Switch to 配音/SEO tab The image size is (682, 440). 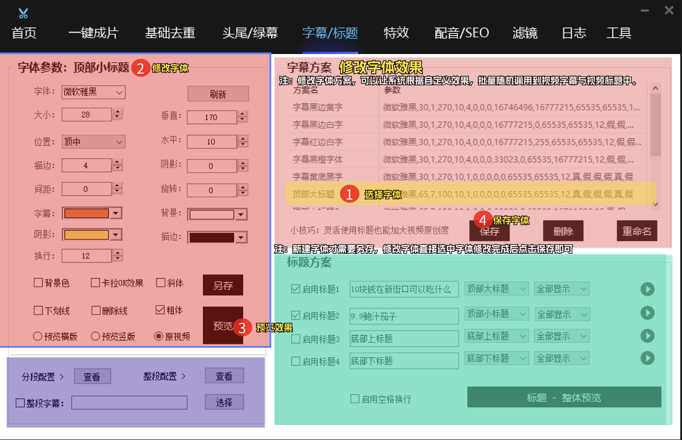462,33
